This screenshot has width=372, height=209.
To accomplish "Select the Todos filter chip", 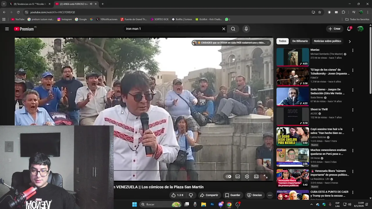I will [282, 41].
